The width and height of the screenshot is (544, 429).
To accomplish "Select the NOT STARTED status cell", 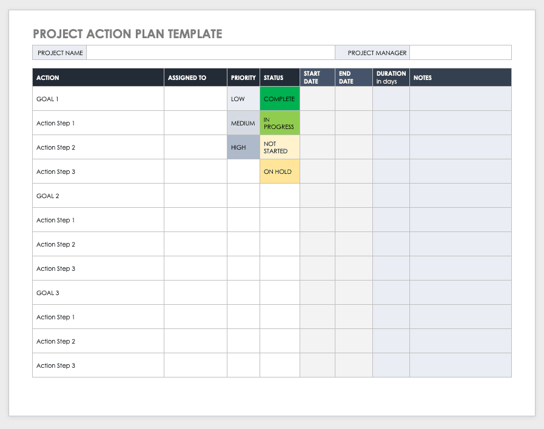I will [280, 147].
